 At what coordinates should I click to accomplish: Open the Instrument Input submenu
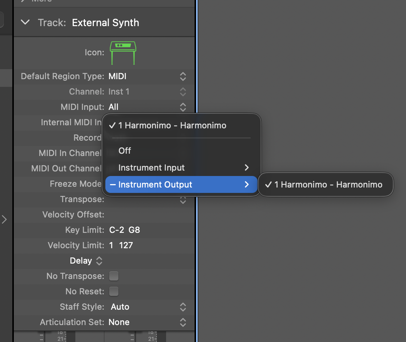click(181, 168)
